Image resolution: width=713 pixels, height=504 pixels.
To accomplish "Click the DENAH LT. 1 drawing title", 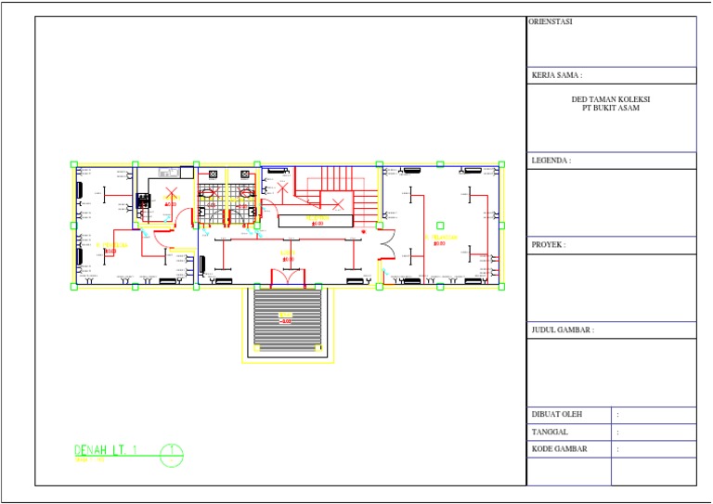I will pos(106,450).
